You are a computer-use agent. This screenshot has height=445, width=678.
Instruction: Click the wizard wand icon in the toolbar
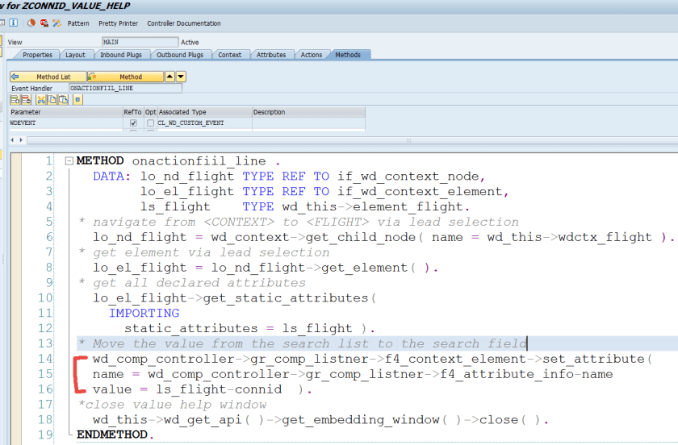click(x=56, y=23)
